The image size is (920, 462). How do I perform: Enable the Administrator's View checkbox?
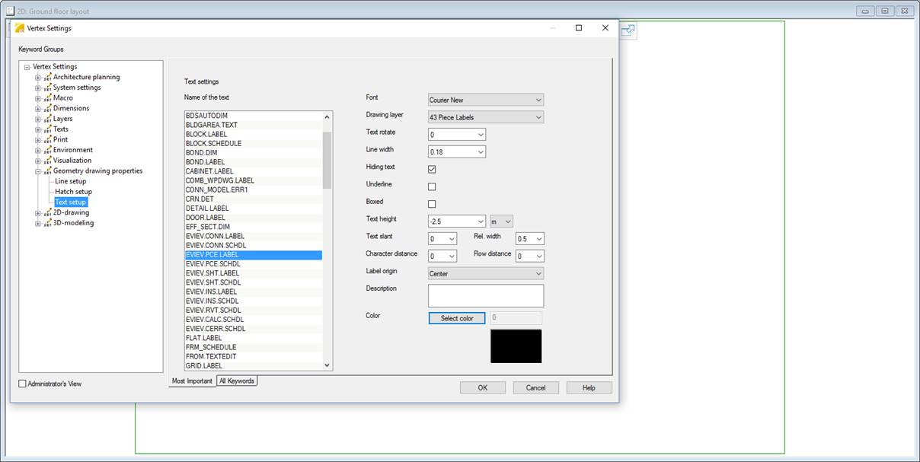(22, 384)
